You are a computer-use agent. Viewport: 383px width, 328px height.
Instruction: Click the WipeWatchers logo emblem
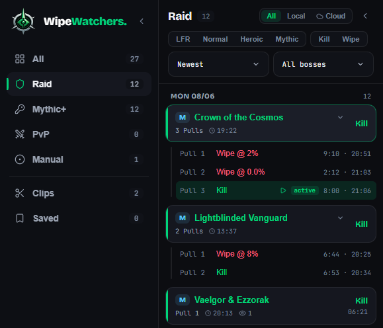(23, 21)
